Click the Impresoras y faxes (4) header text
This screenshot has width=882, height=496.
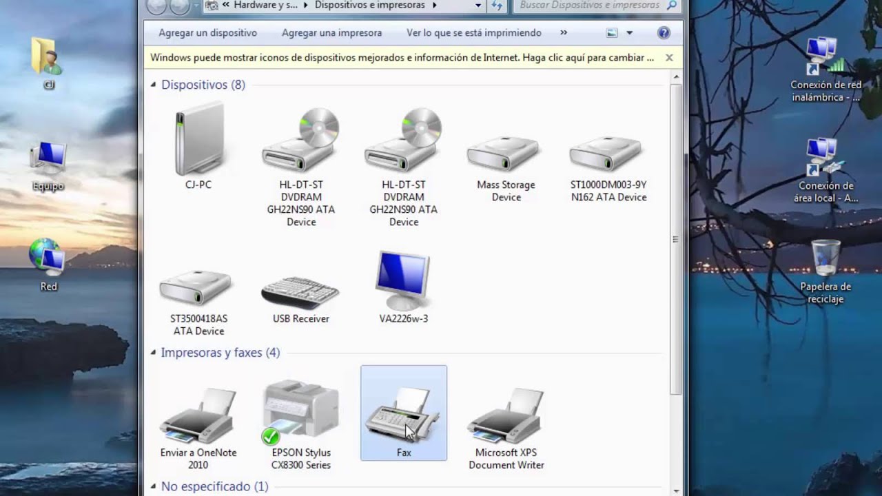[220, 353]
